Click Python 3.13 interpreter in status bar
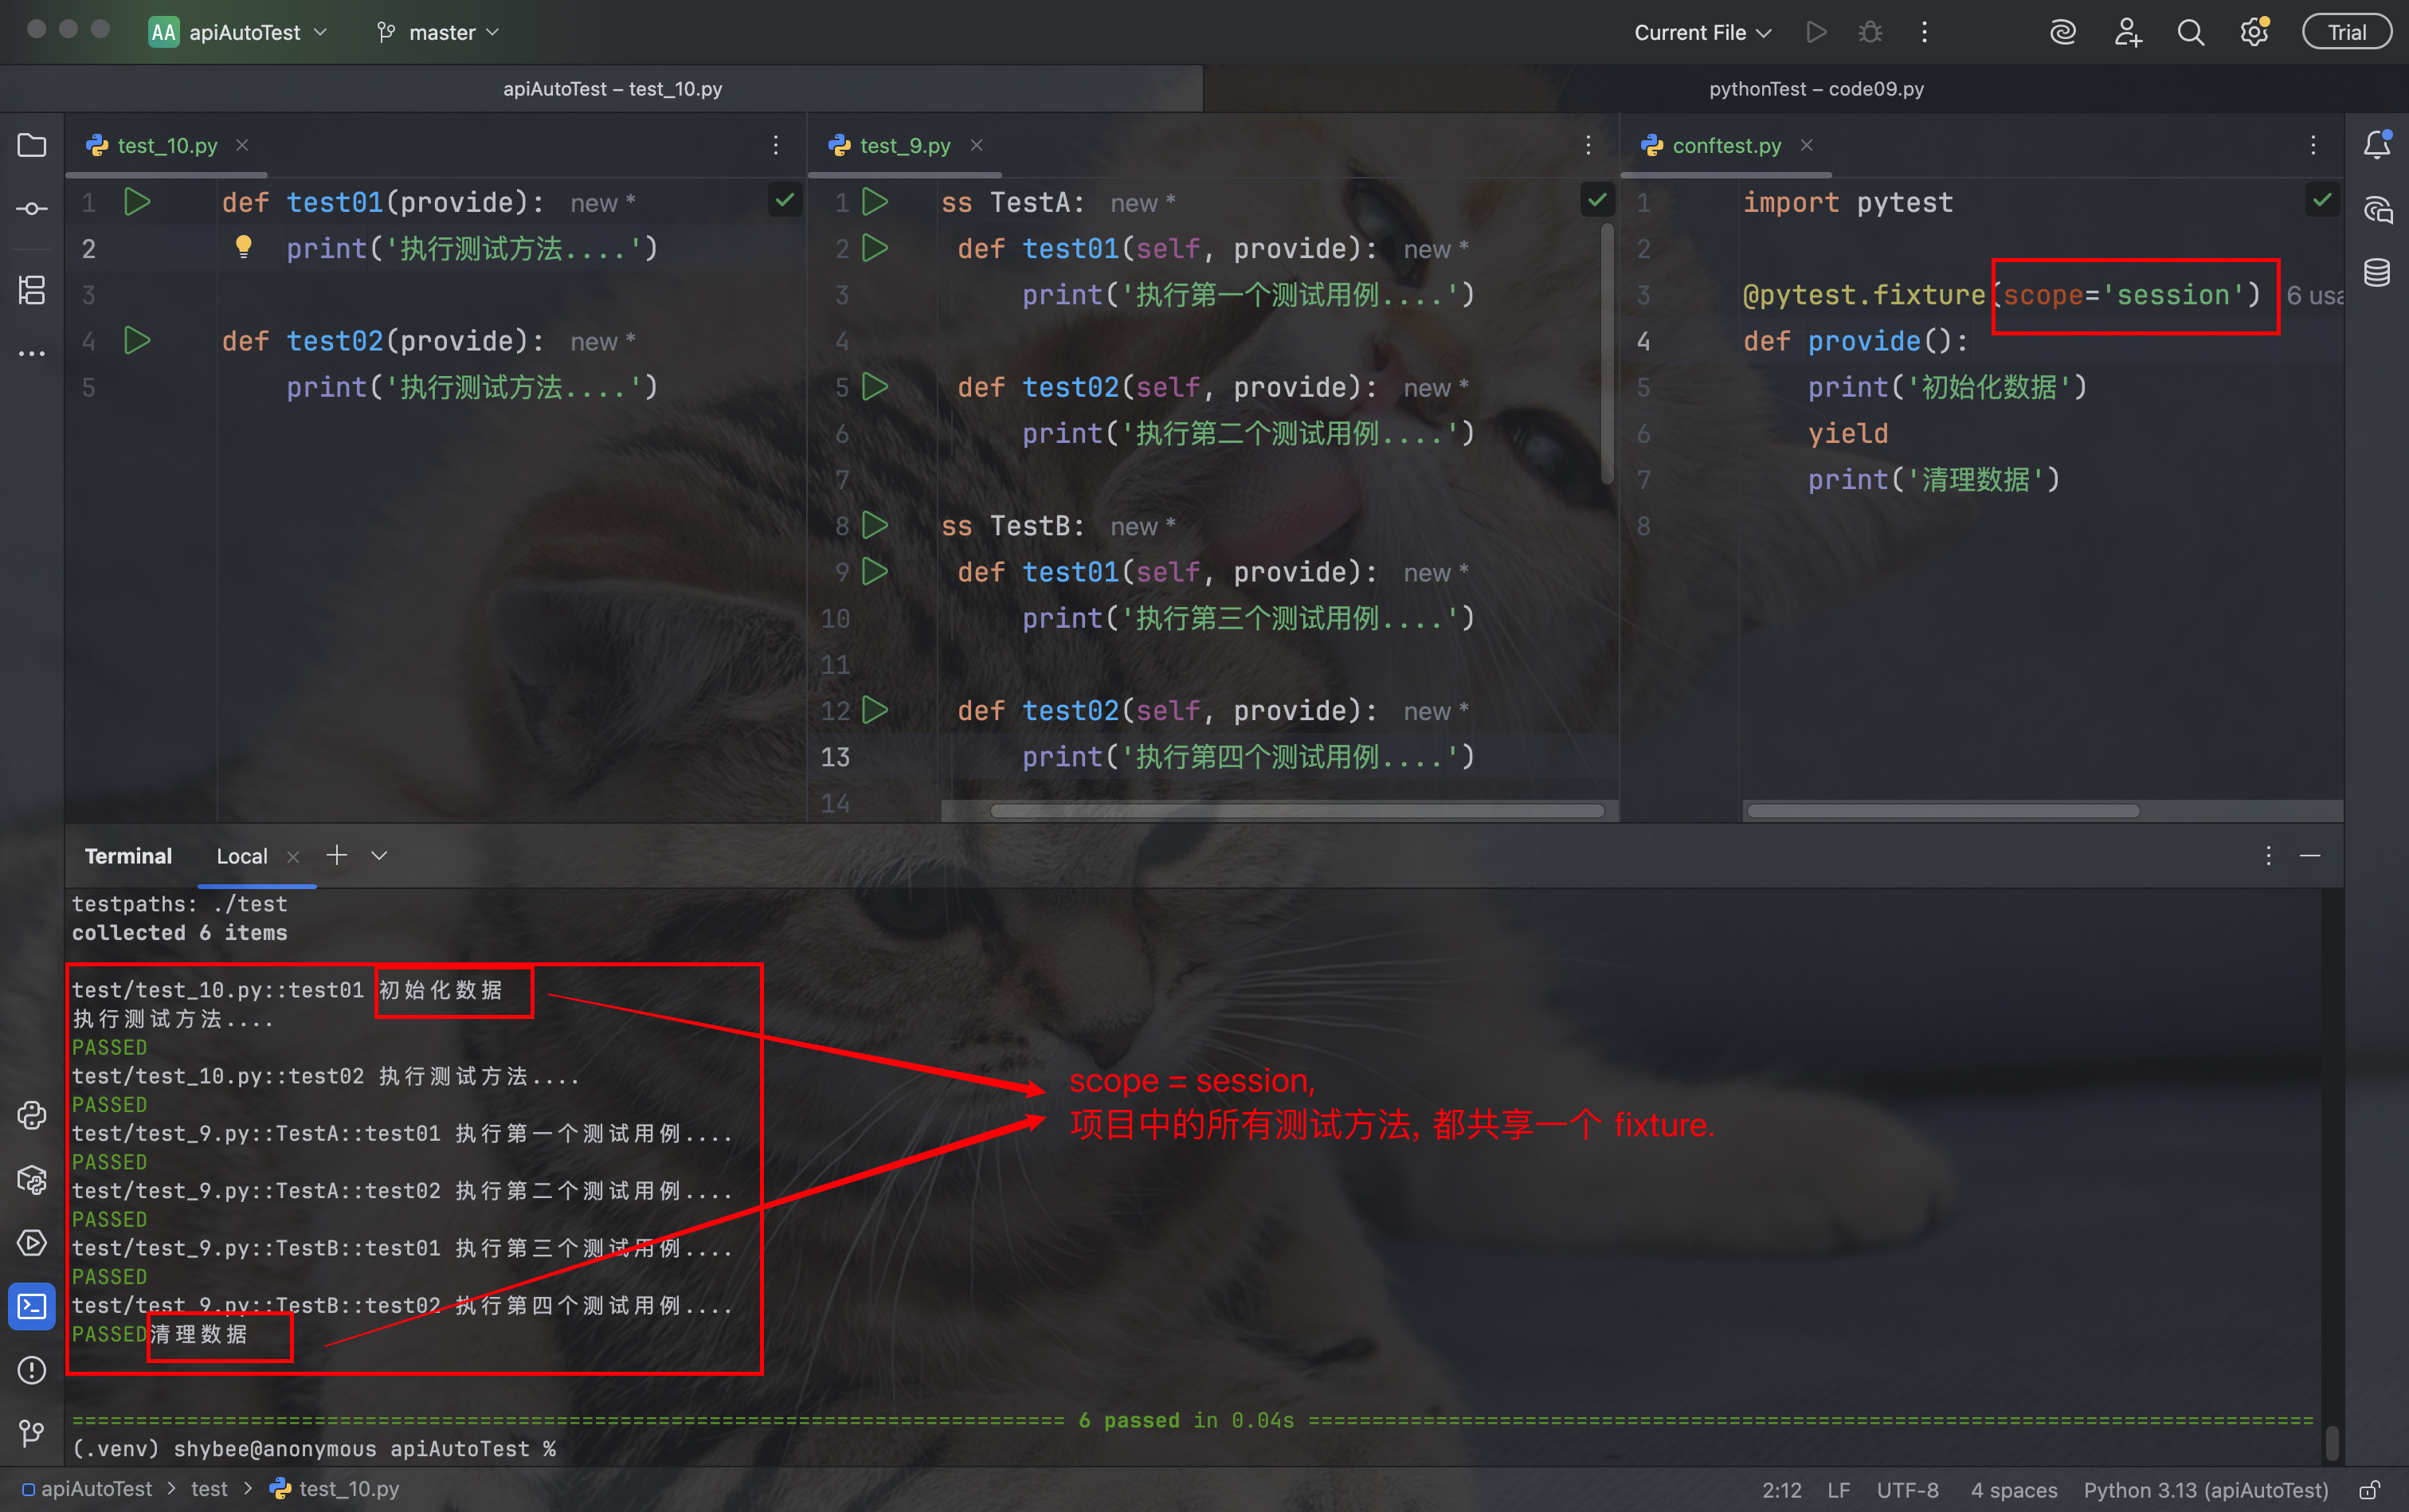The image size is (2409, 1512). 2205,1490
